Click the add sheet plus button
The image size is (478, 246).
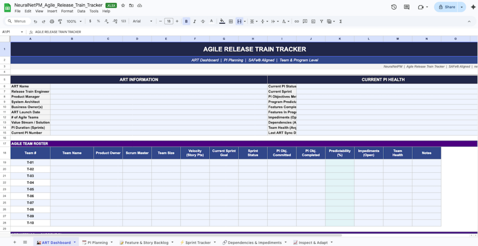tap(14, 242)
